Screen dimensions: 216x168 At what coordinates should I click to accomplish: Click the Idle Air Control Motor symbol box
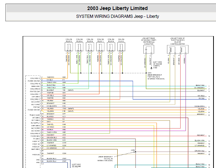click(x=178, y=49)
